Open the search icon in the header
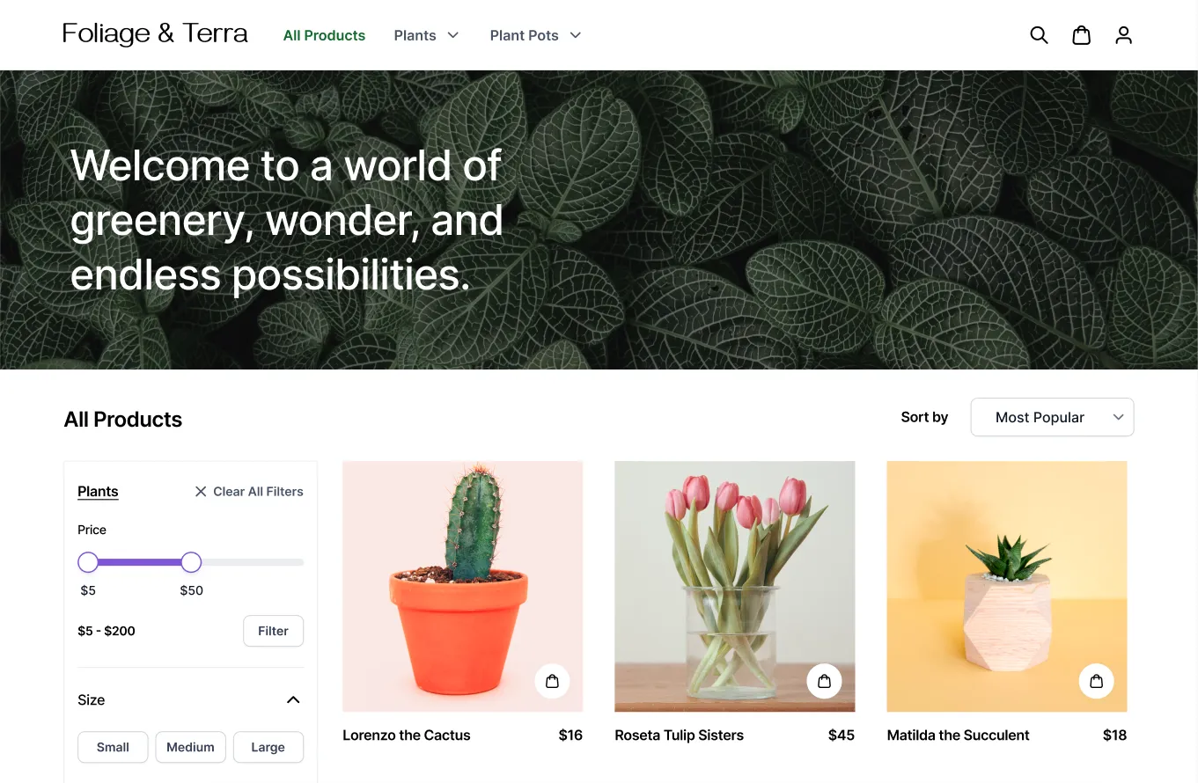This screenshot has width=1198, height=783. pyautogui.click(x=1039, y=35)
